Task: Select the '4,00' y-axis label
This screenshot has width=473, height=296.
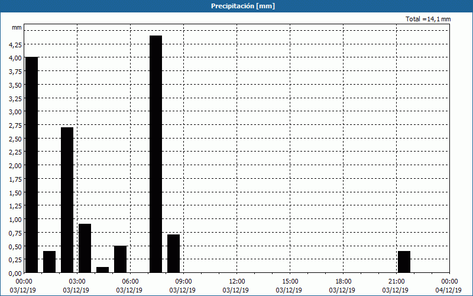Action: point(15,57)
